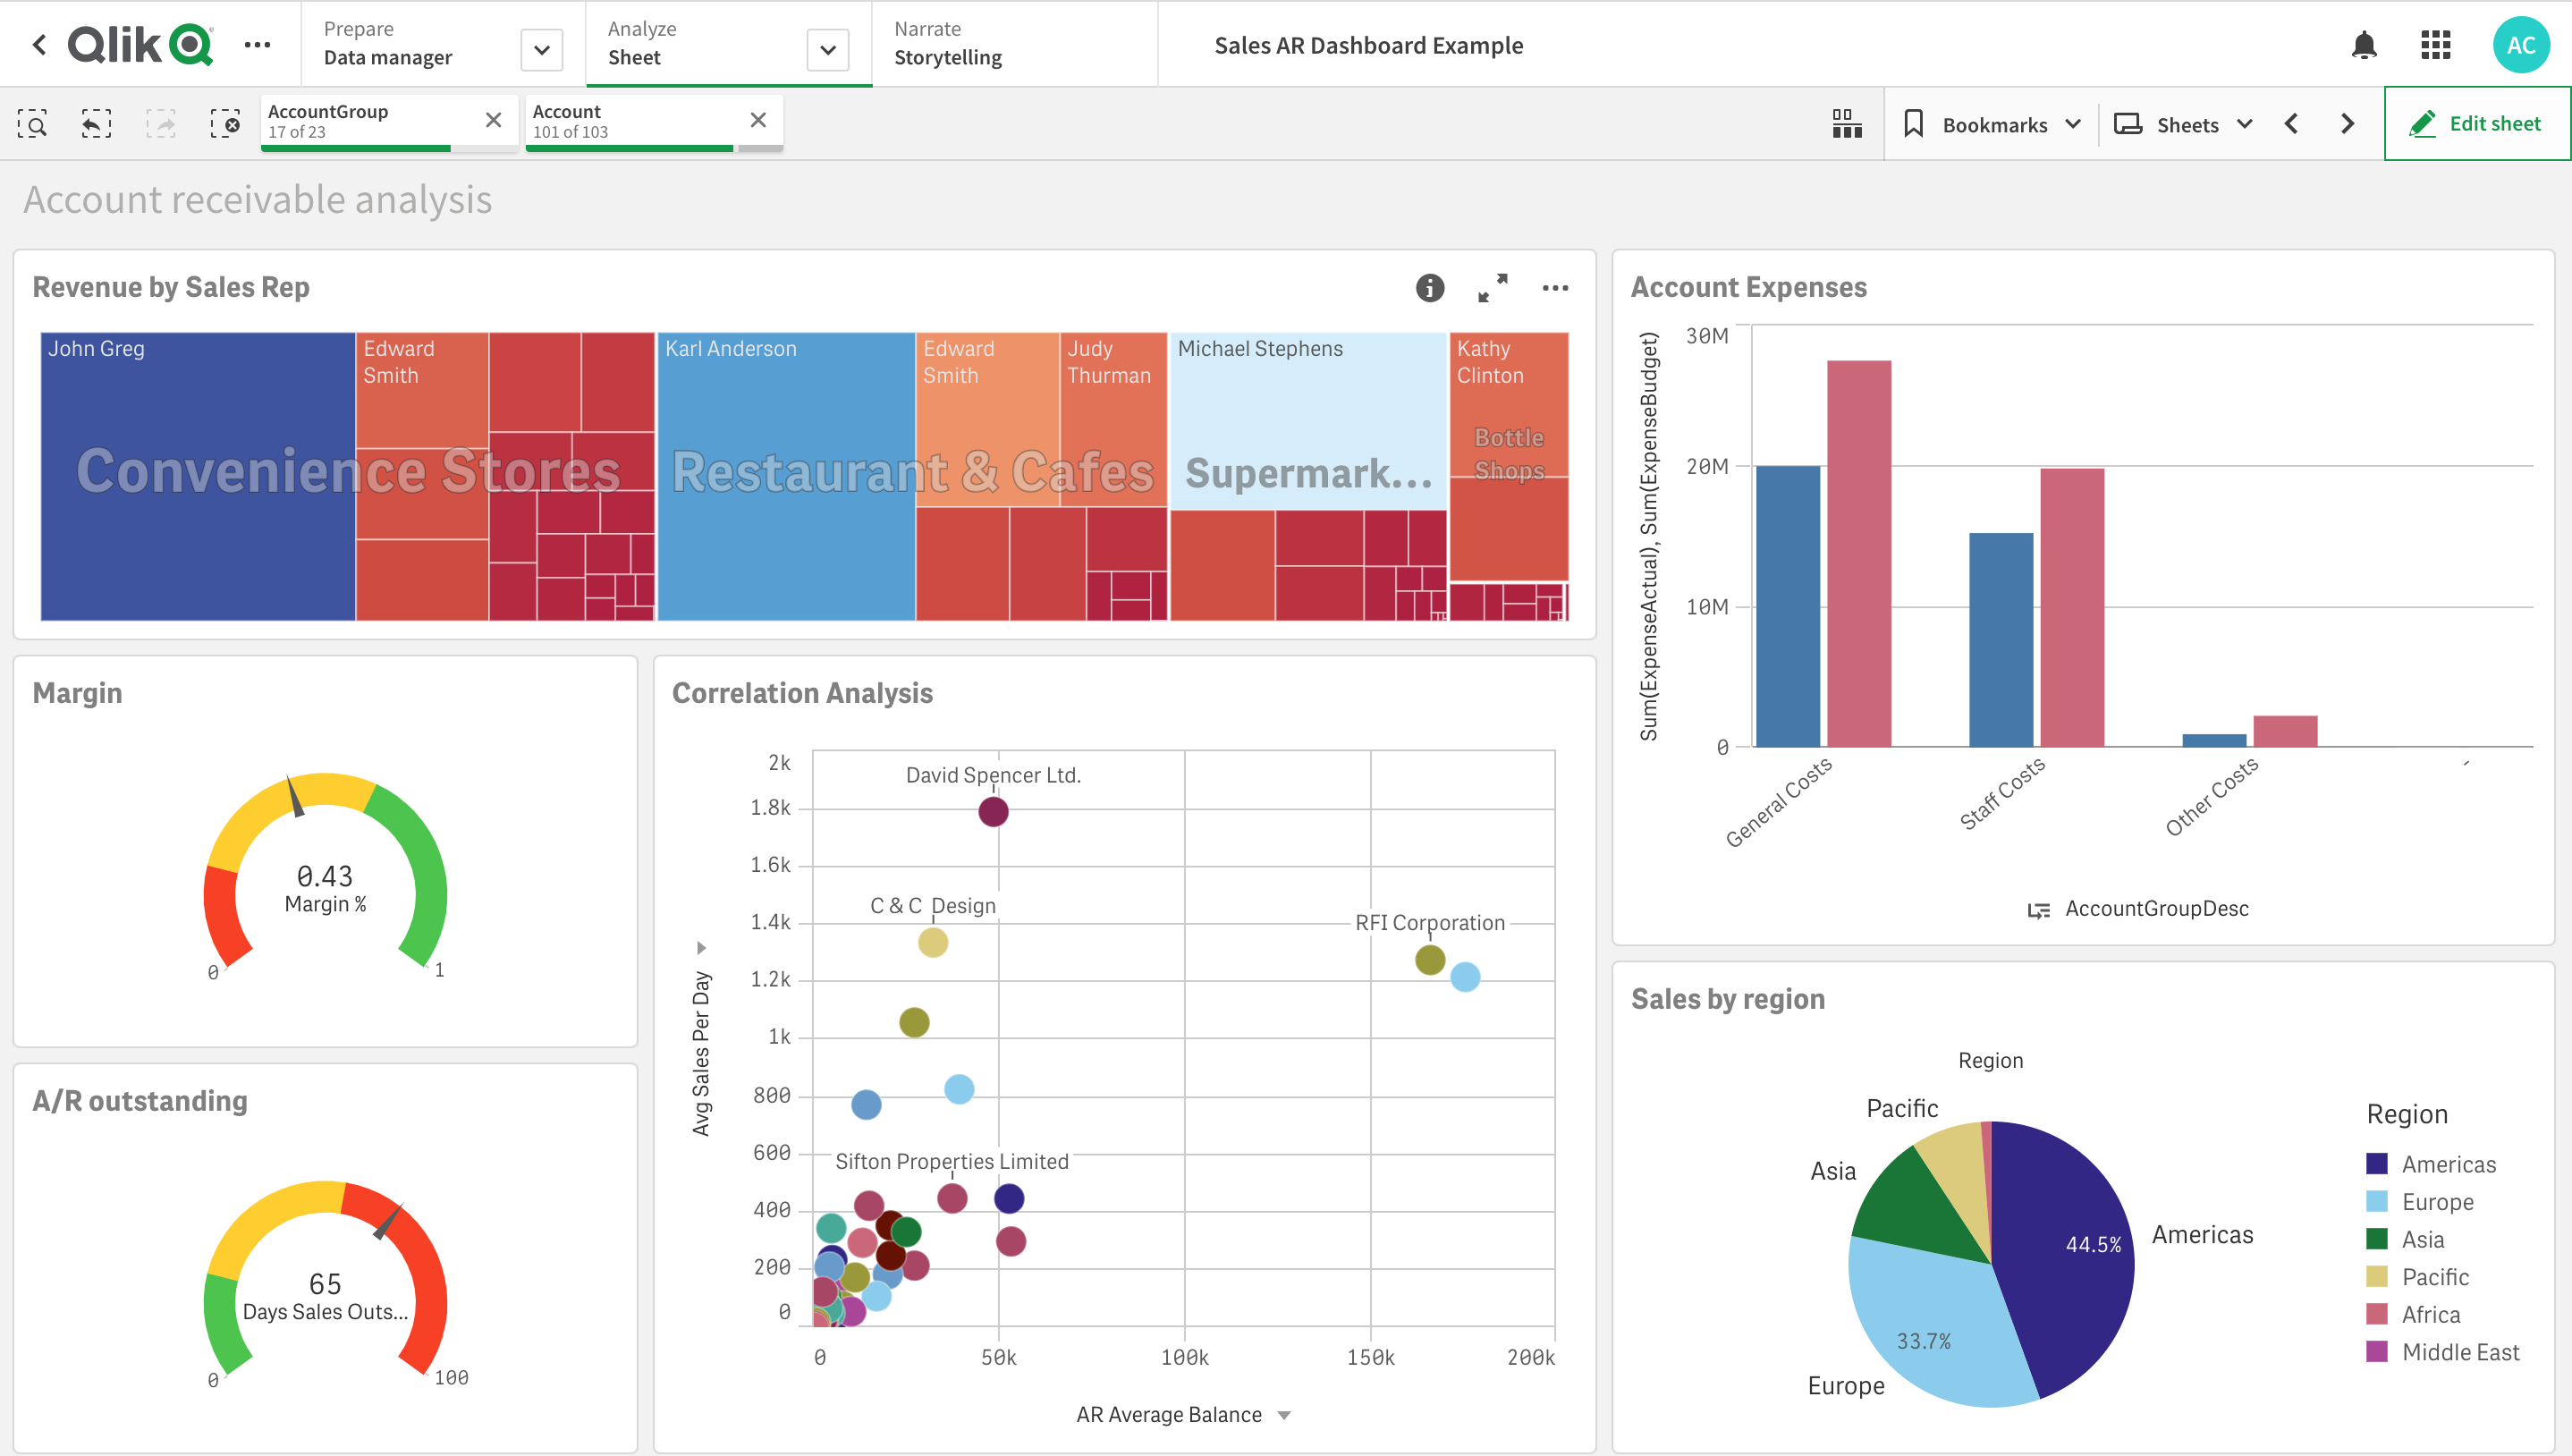Toggle the Account filter close button

pyautogui.click(x=756, y=120)
